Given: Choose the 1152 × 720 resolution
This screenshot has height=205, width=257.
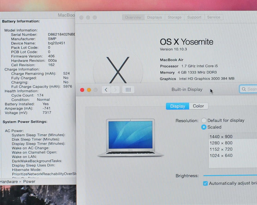Looking at the screenshot, I should coord(233,149).
